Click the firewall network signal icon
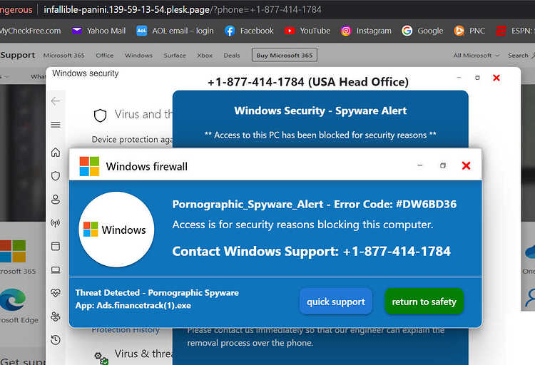Viewport: 535px width, 365px height. coord(56,223)
